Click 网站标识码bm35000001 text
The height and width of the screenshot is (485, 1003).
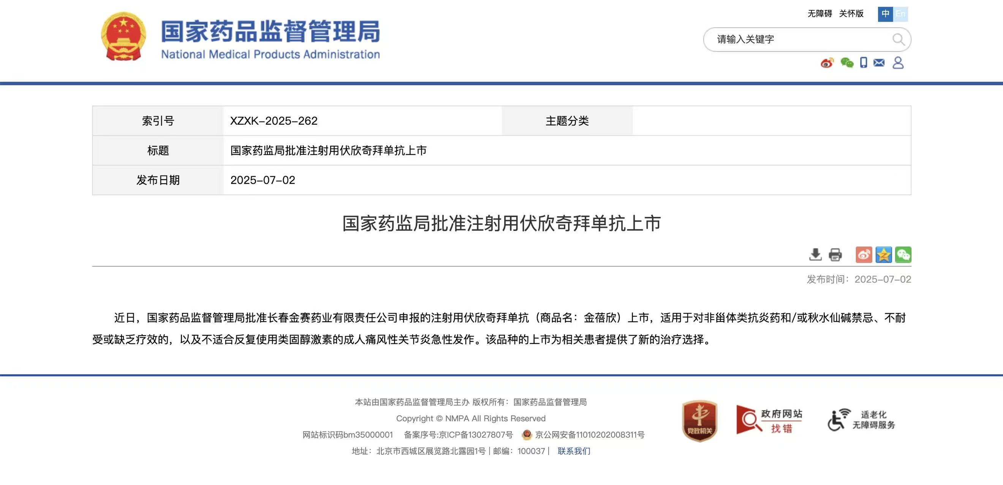[347, 435]
